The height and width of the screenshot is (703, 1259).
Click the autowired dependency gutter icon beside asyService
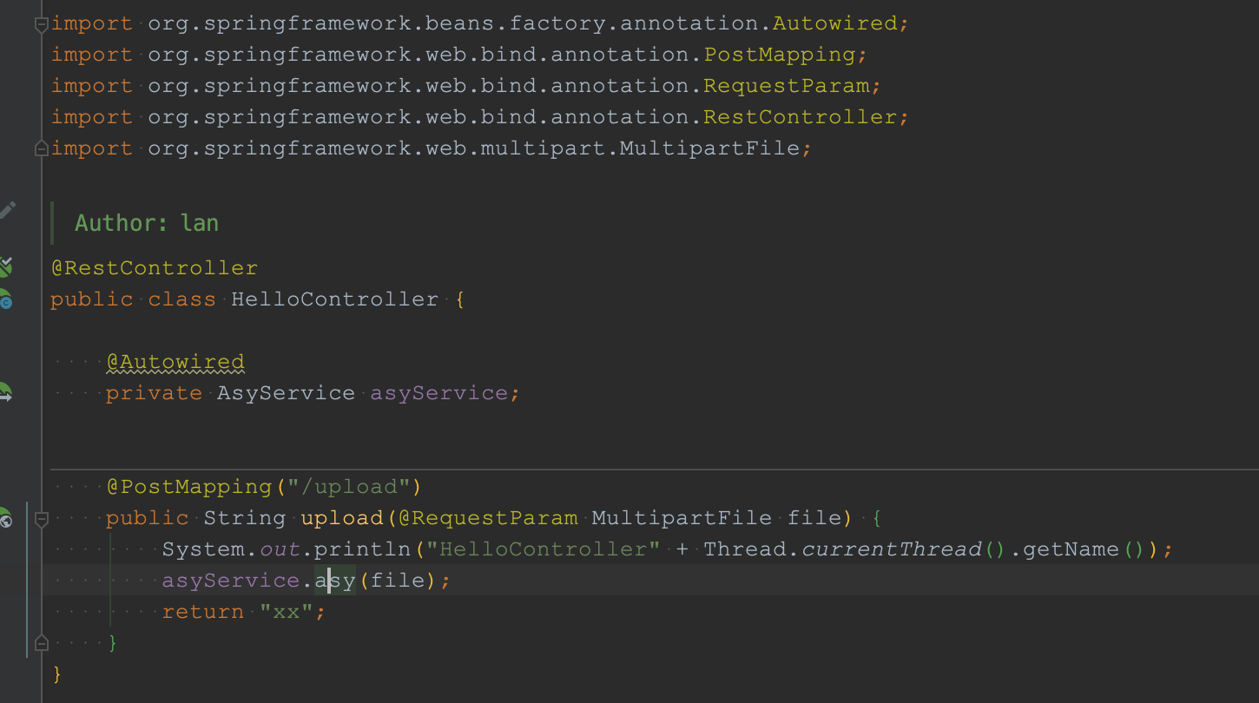pyautogui.click(x=5, y=392)
